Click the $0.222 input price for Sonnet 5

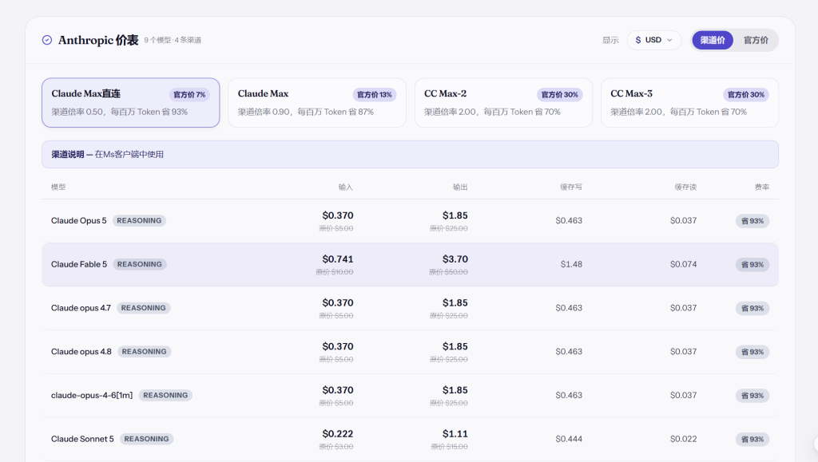tap(338, 434)
